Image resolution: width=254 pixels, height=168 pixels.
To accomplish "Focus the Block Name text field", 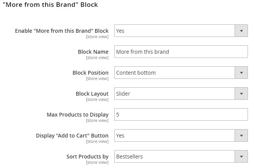I will 181,52.
